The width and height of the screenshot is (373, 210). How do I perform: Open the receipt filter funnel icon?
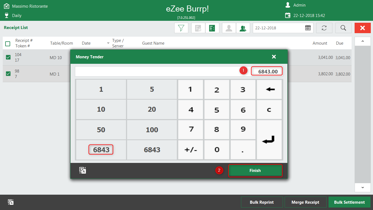[181, 28]
